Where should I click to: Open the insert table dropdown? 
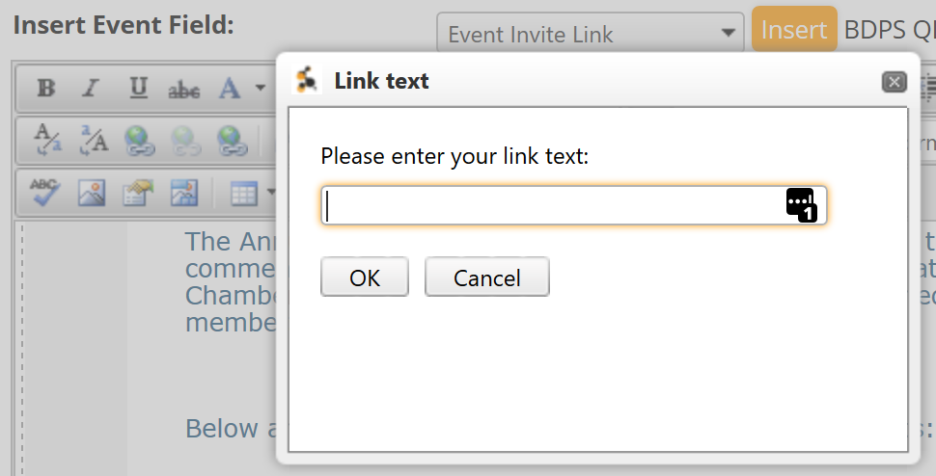(x=253, y=193)
